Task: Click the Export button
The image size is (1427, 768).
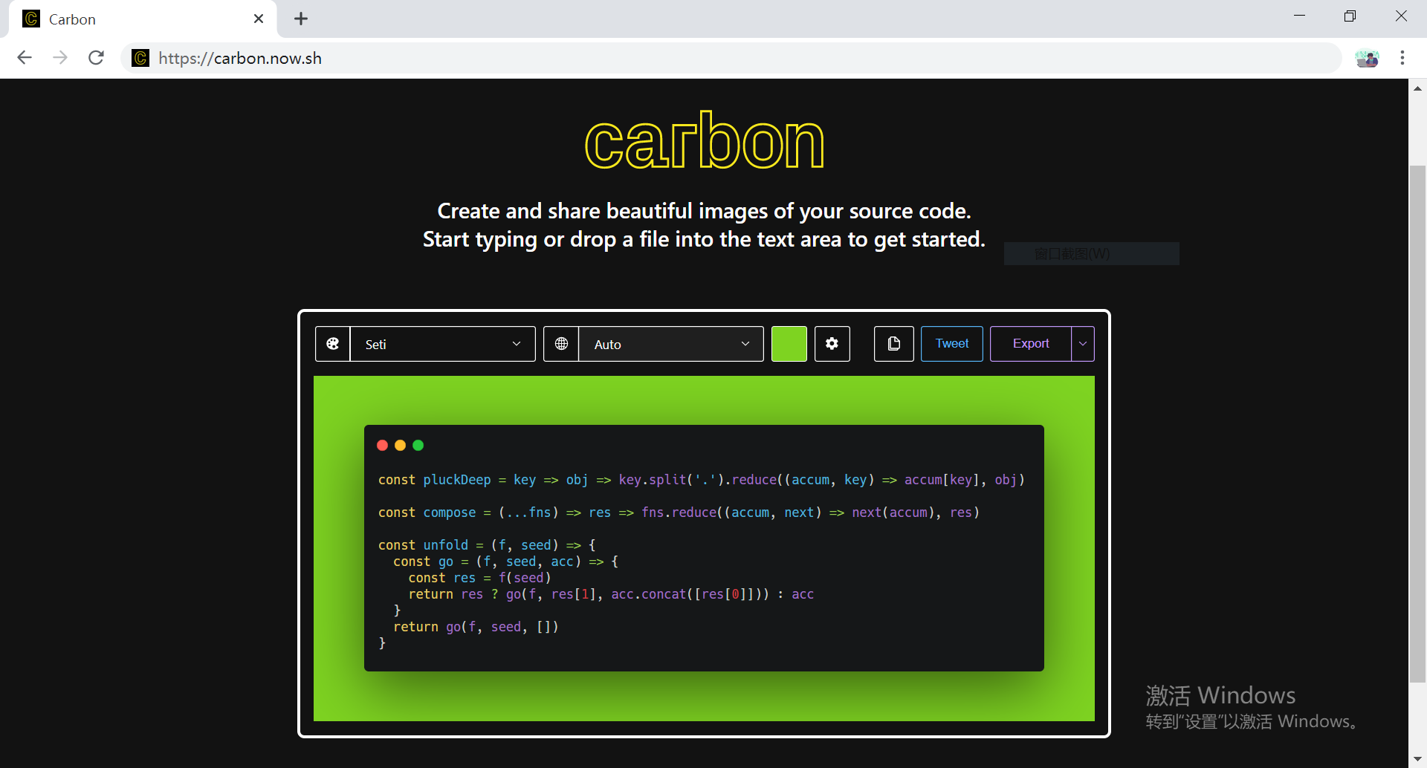Action: tap(1031, 344)
